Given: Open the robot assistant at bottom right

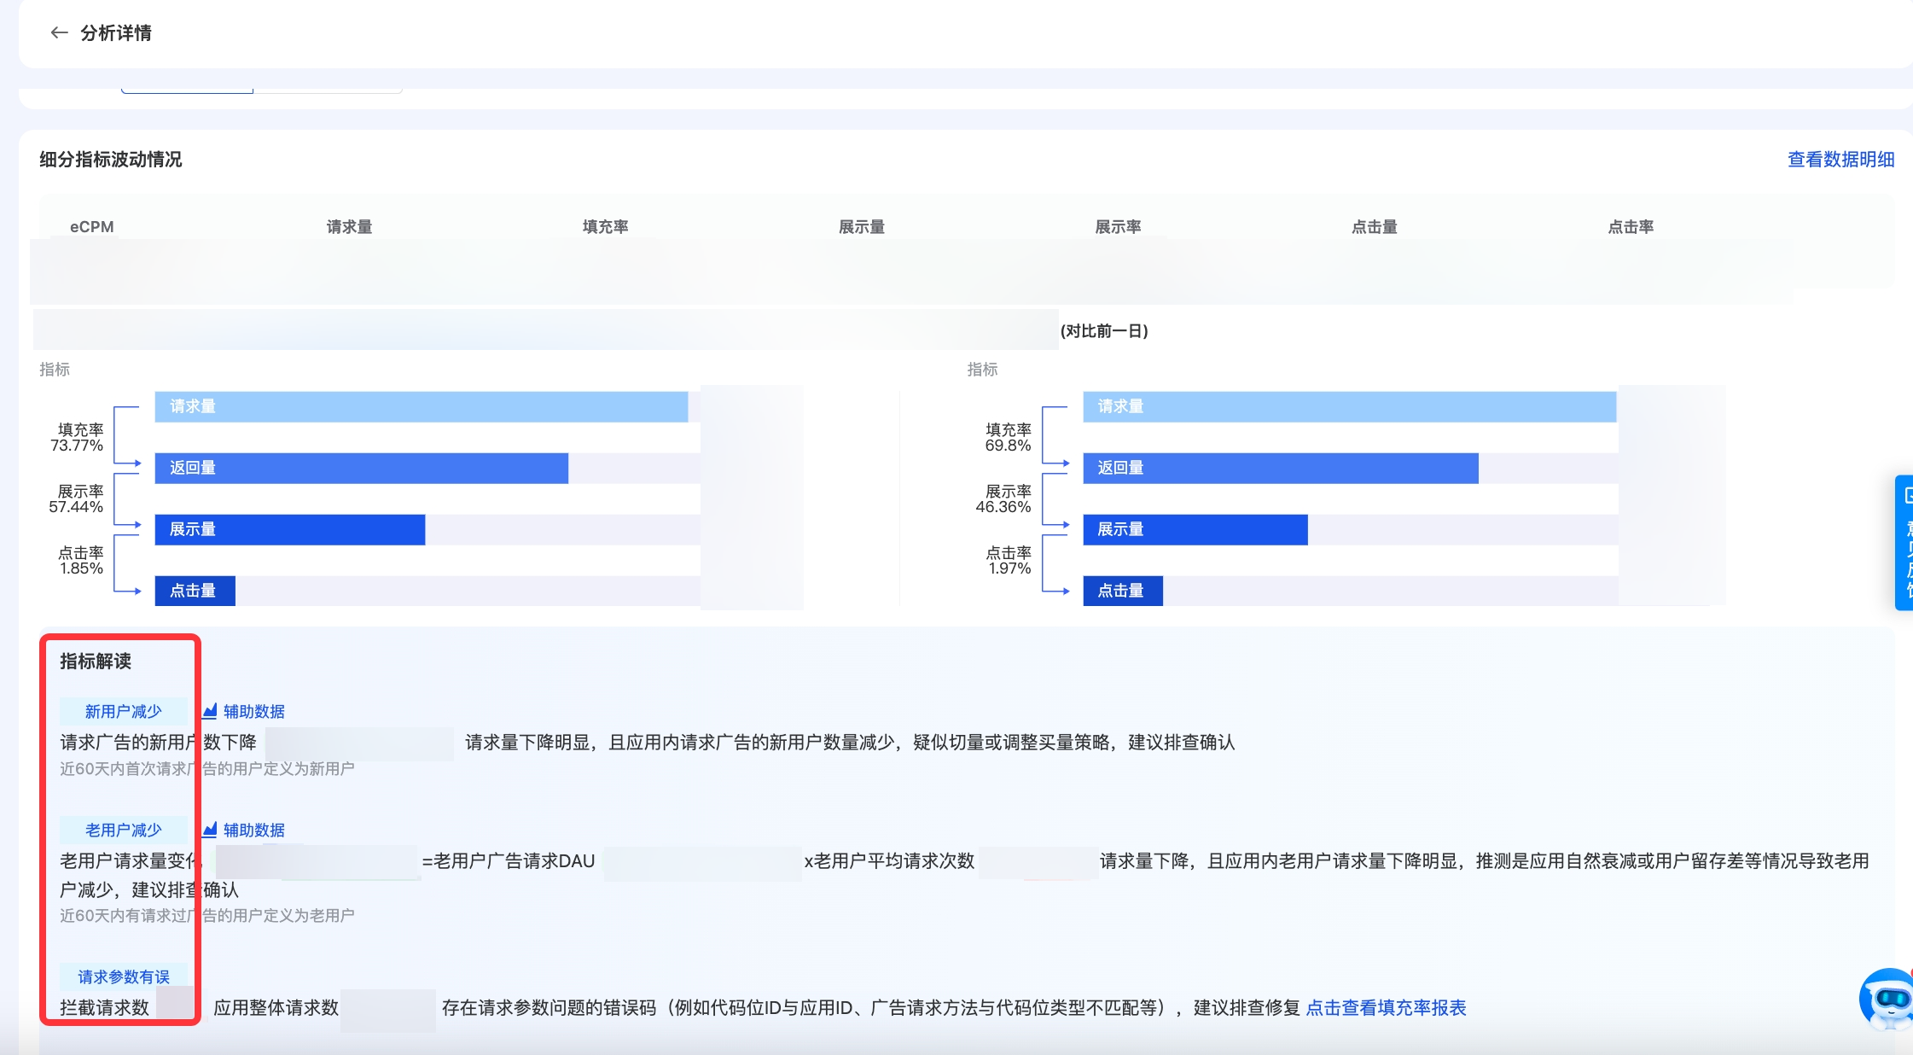Looking at the screenshot, I should 1887,998.
